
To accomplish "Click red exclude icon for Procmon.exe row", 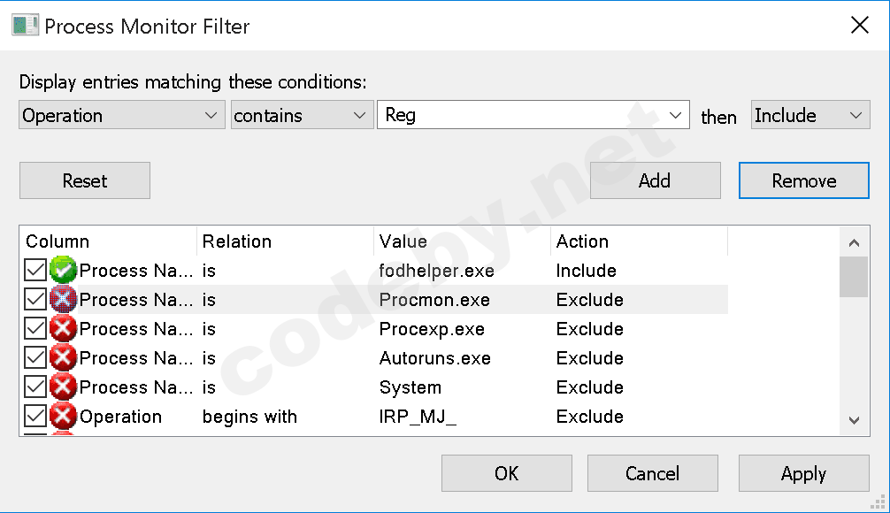I will [63, 300].
